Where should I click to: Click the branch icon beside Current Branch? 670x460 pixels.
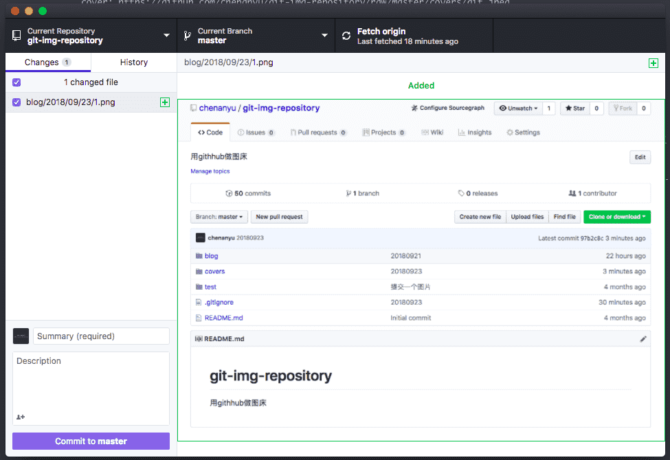(x=187, y=36)
